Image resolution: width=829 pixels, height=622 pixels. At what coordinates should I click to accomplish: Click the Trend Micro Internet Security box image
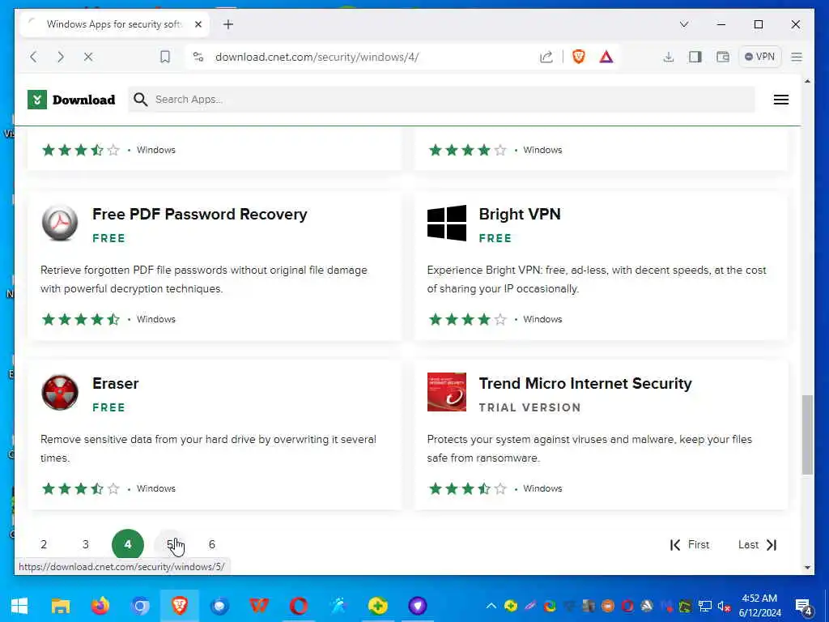coord(447,392)
